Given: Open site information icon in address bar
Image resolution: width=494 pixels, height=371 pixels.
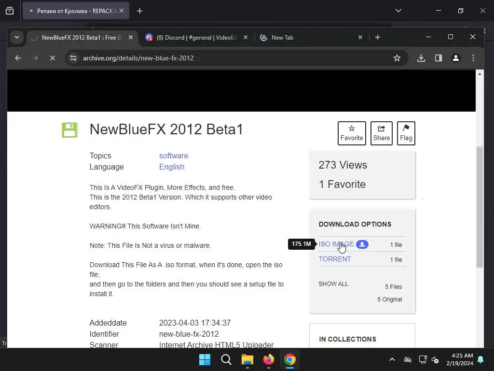Looking at the screenshot, I should point(73,58).
